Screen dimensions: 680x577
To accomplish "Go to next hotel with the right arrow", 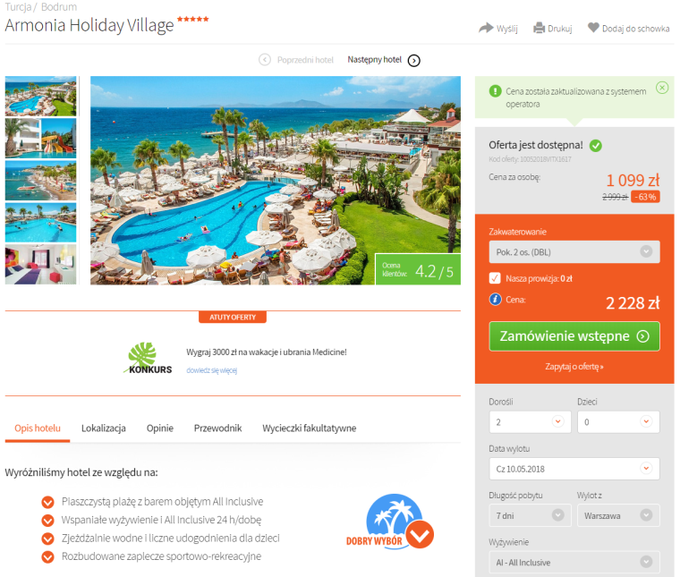I will coord(414,60).
